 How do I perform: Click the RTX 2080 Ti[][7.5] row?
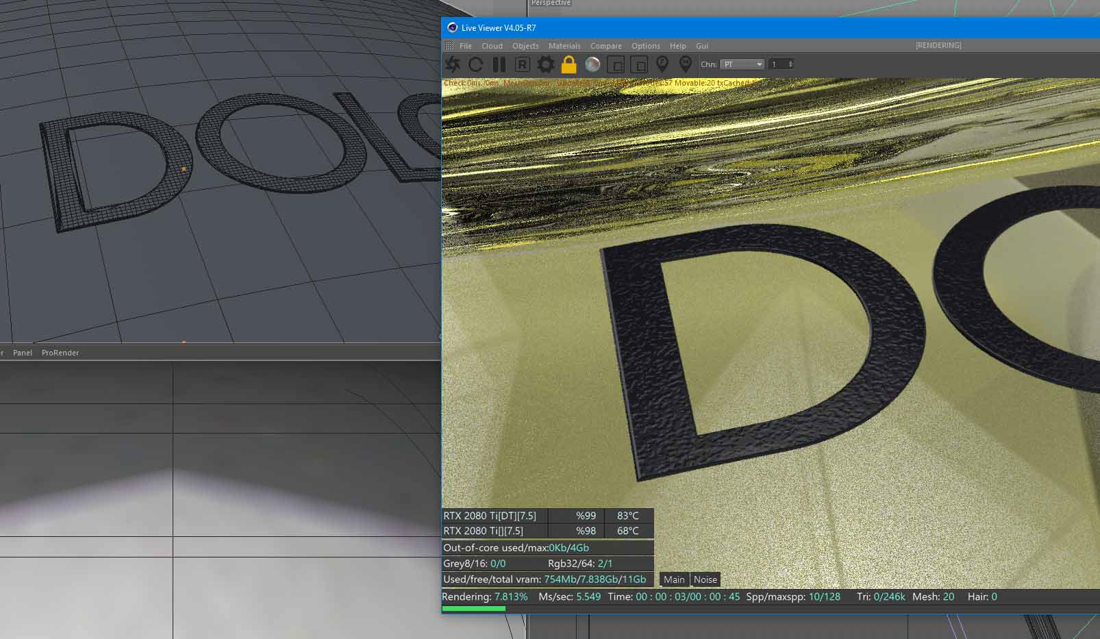(x=548, y=531)
